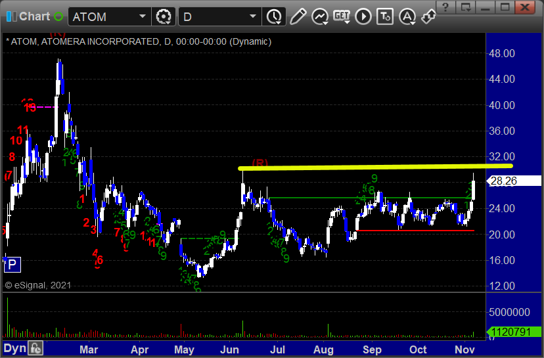Screen dimensions: 544x358
Task: Click the 12.00 price axis label
Action: (x=502, y=286)
